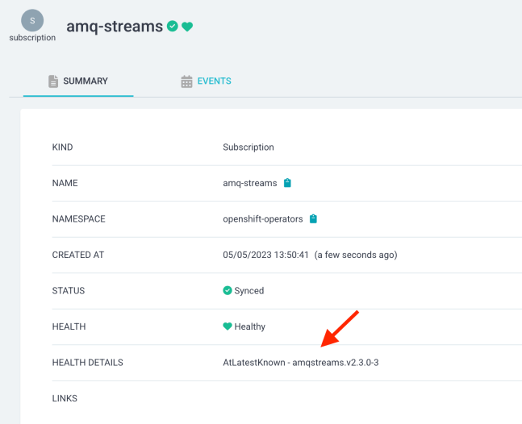Image resolution: width=522 pixels, height=424 pixels.
Task: Click the amq-streams page title
Action: click(114, 27)
